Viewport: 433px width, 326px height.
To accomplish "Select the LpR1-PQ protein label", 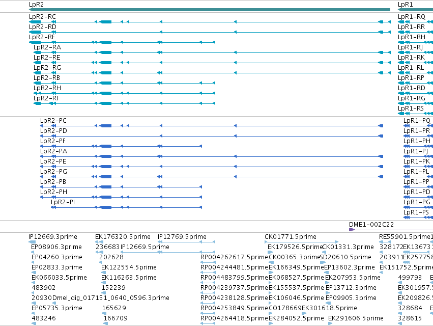I will [x=417, y=121].
